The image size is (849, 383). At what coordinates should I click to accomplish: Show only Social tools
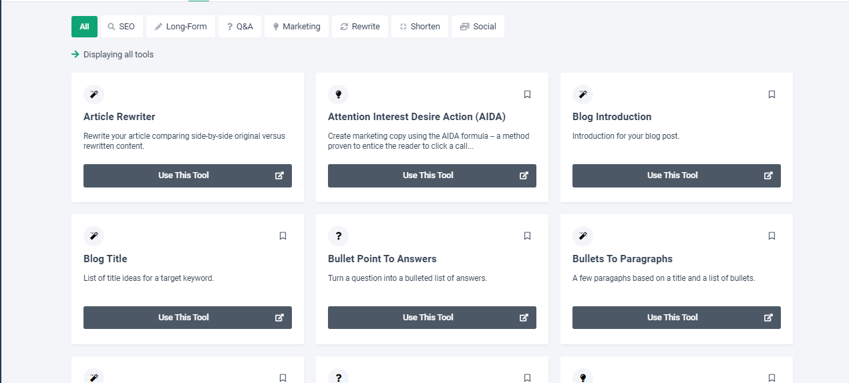(478, 27)
